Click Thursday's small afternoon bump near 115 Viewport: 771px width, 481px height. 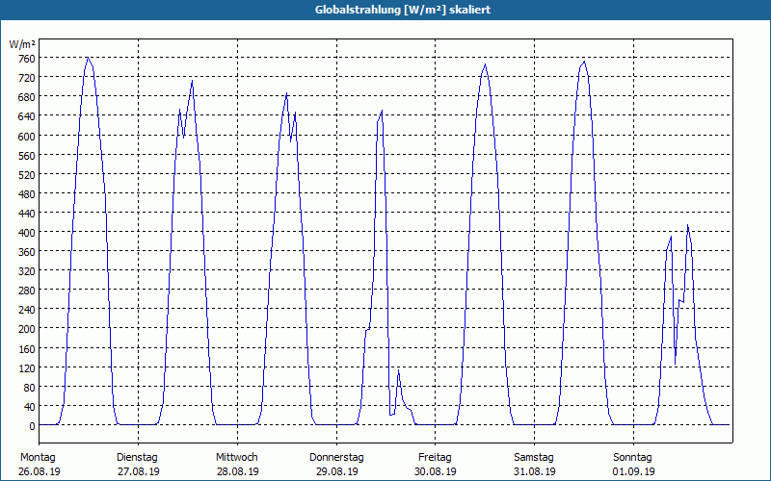coord(398,370)
